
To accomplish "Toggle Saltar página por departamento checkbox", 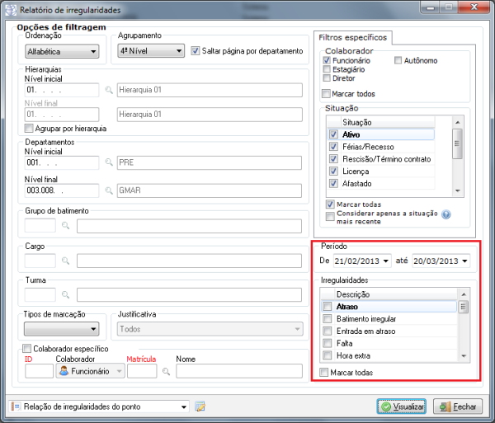I will click(x=196, y=51).
